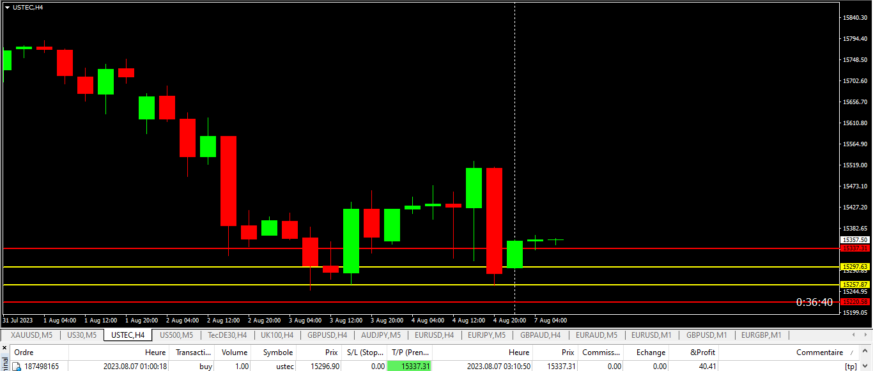
Task: Open the US30,M5 chart tab
Action: (x=82, y=335)
